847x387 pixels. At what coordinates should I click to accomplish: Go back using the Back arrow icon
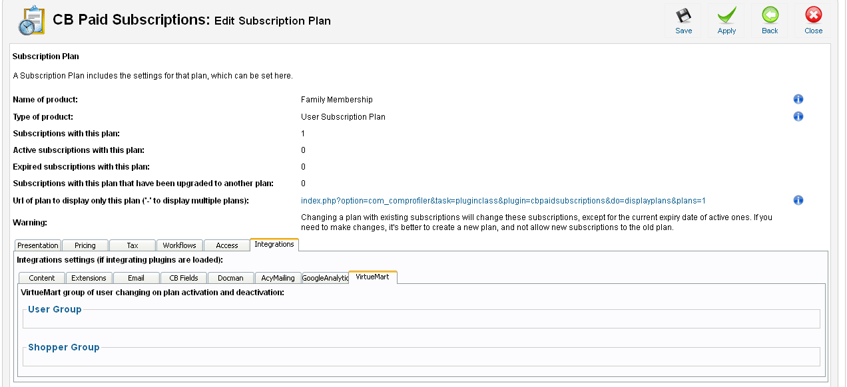[x=770, y=16]
